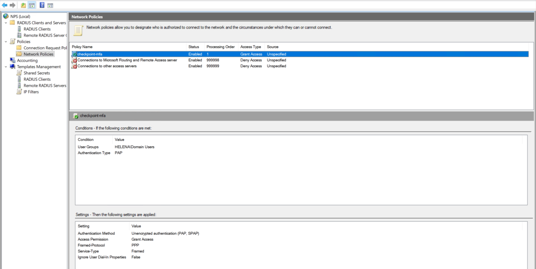Sort list by Policy Name column header
Screen dimensions: 536x269
pos(82,47)
